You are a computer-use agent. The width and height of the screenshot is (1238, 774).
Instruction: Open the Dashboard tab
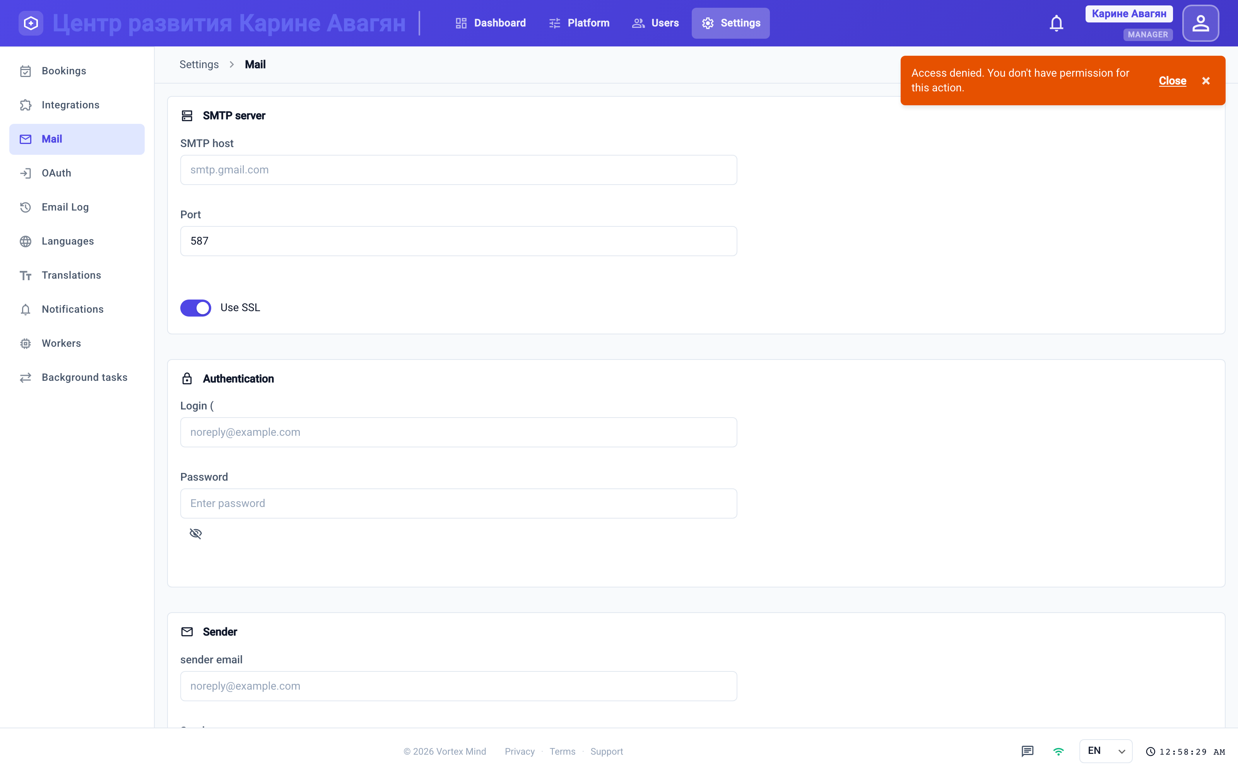click(490, 23)
